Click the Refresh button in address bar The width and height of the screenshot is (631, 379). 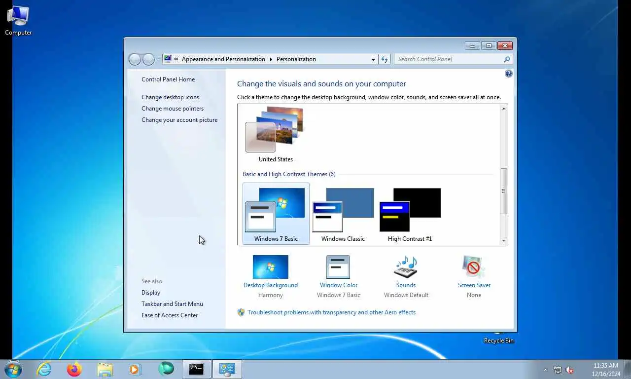click(385, 59)
